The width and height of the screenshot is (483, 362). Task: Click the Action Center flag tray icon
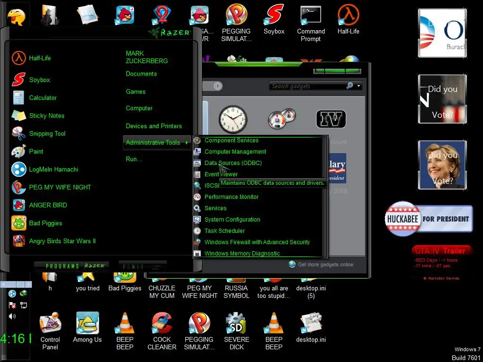pyautogui.click(x=12, y=305)
